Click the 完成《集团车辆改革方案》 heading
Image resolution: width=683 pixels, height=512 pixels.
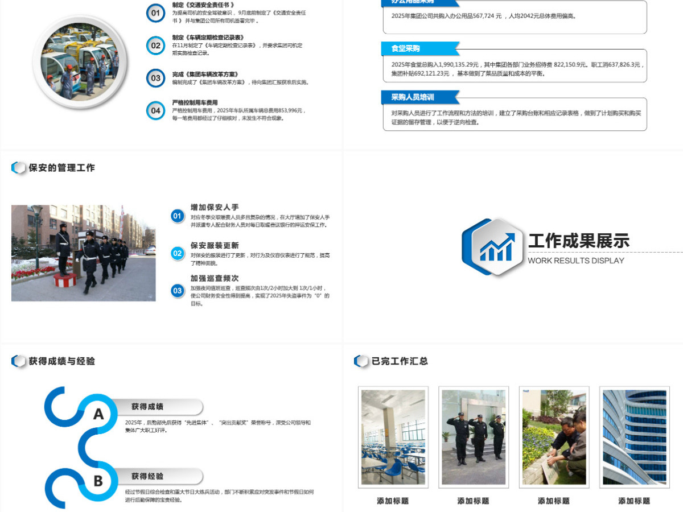(205, 75)
